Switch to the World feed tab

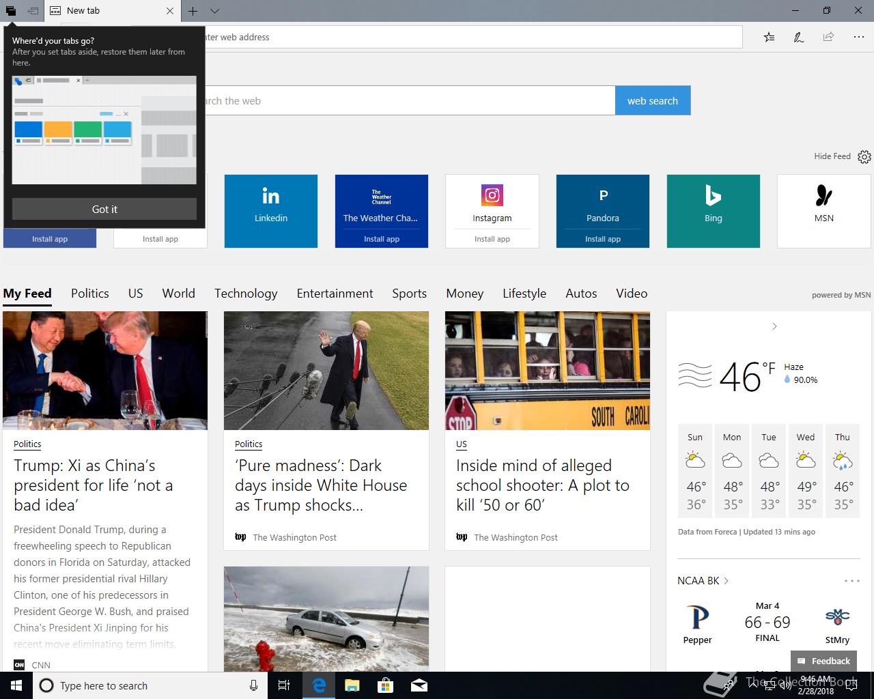point(179,294)
